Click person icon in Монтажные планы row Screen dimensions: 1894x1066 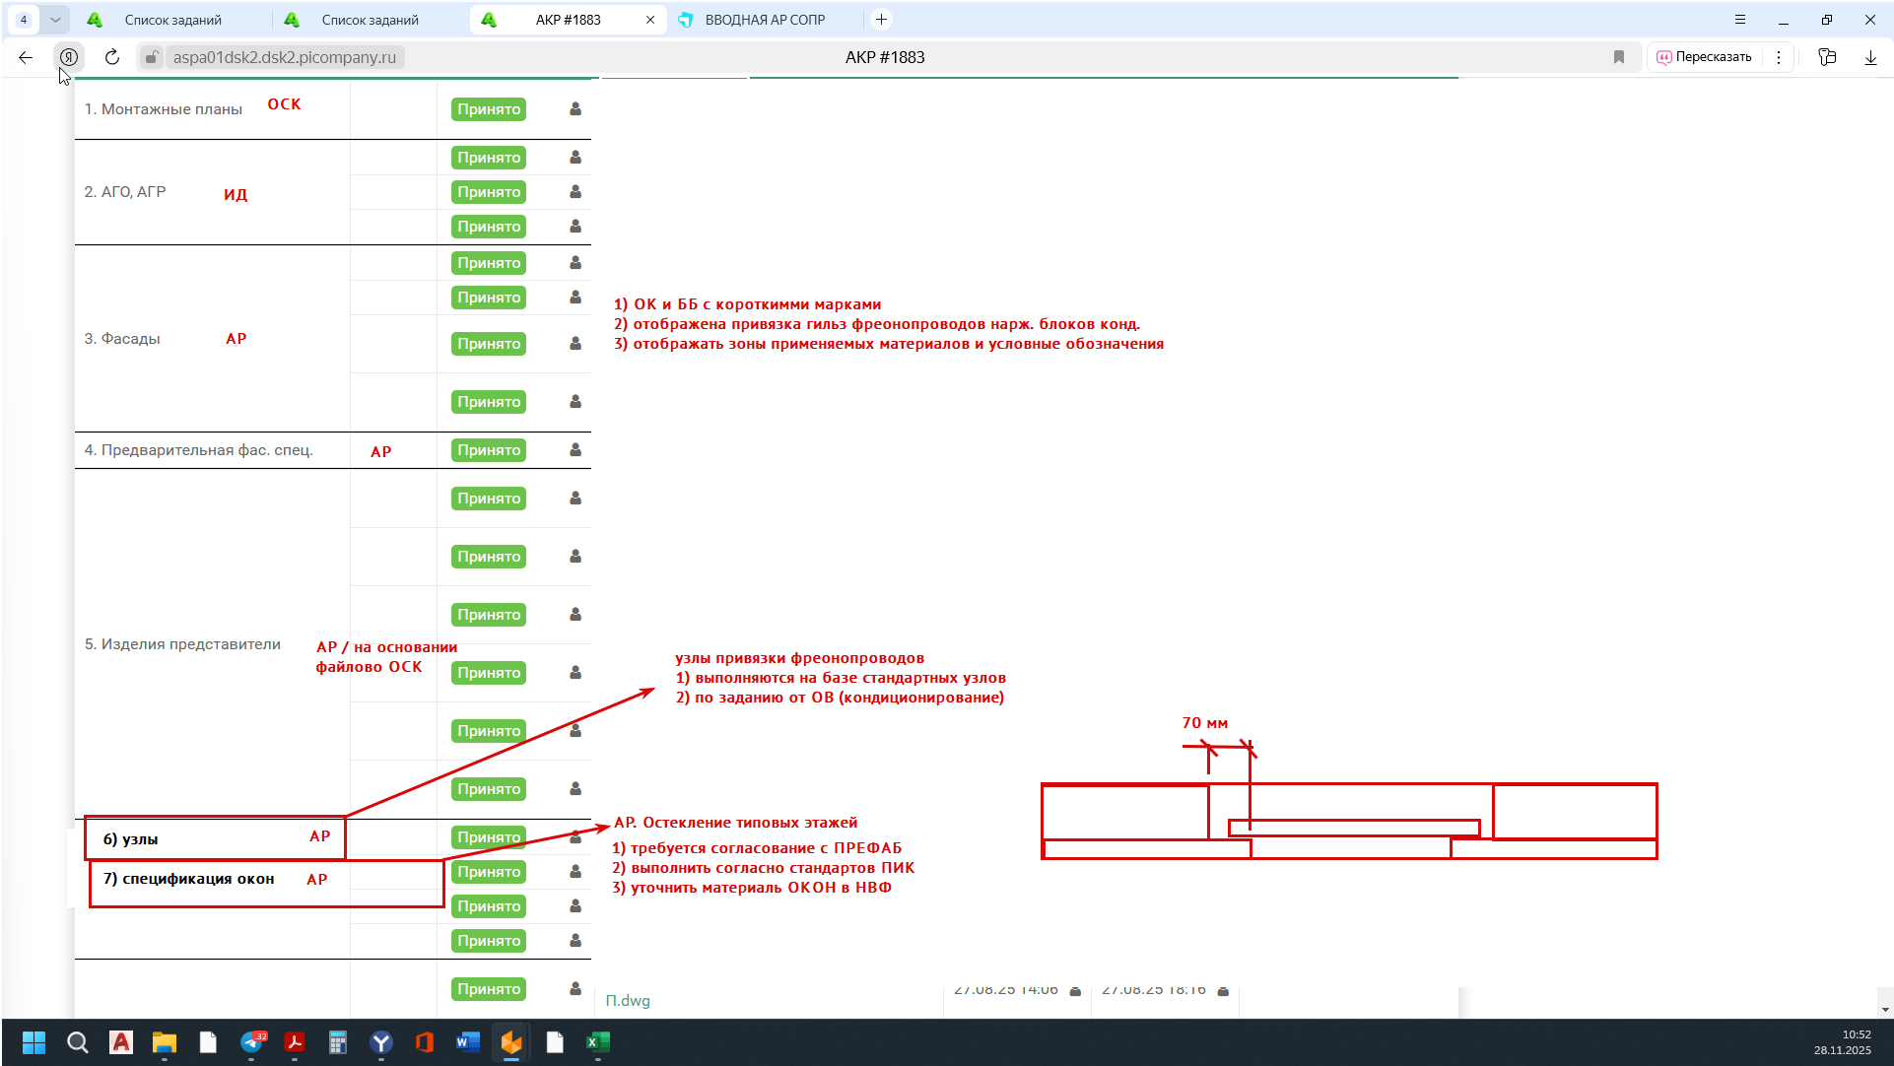coord(575,109)
